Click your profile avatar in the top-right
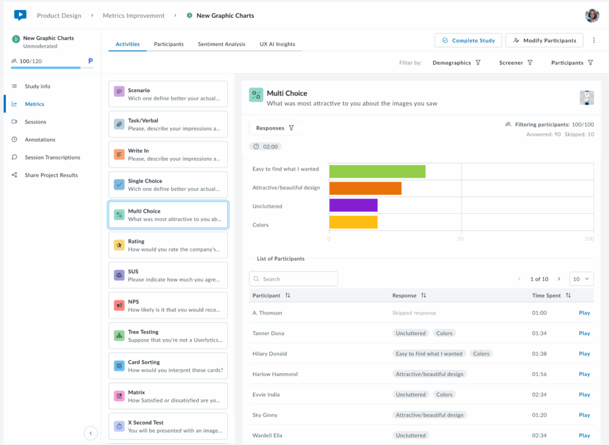Screen dimensions: 609x445 [x=592, y=15]
